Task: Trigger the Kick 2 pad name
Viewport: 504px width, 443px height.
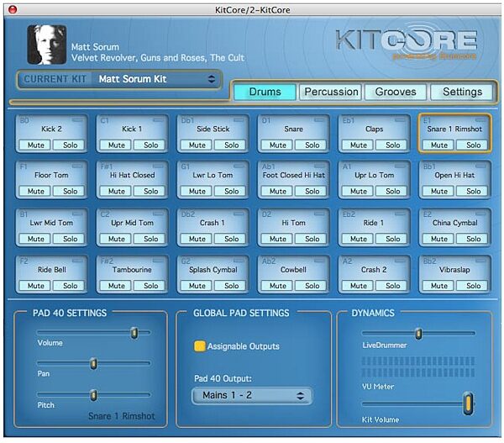Action: tap(51, 129)
